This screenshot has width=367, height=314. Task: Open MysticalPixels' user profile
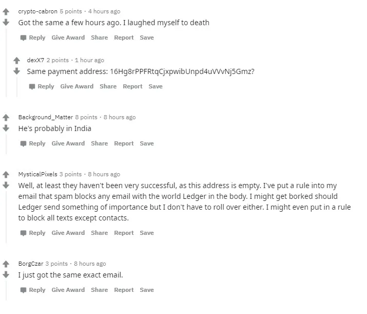coord(37,174)
